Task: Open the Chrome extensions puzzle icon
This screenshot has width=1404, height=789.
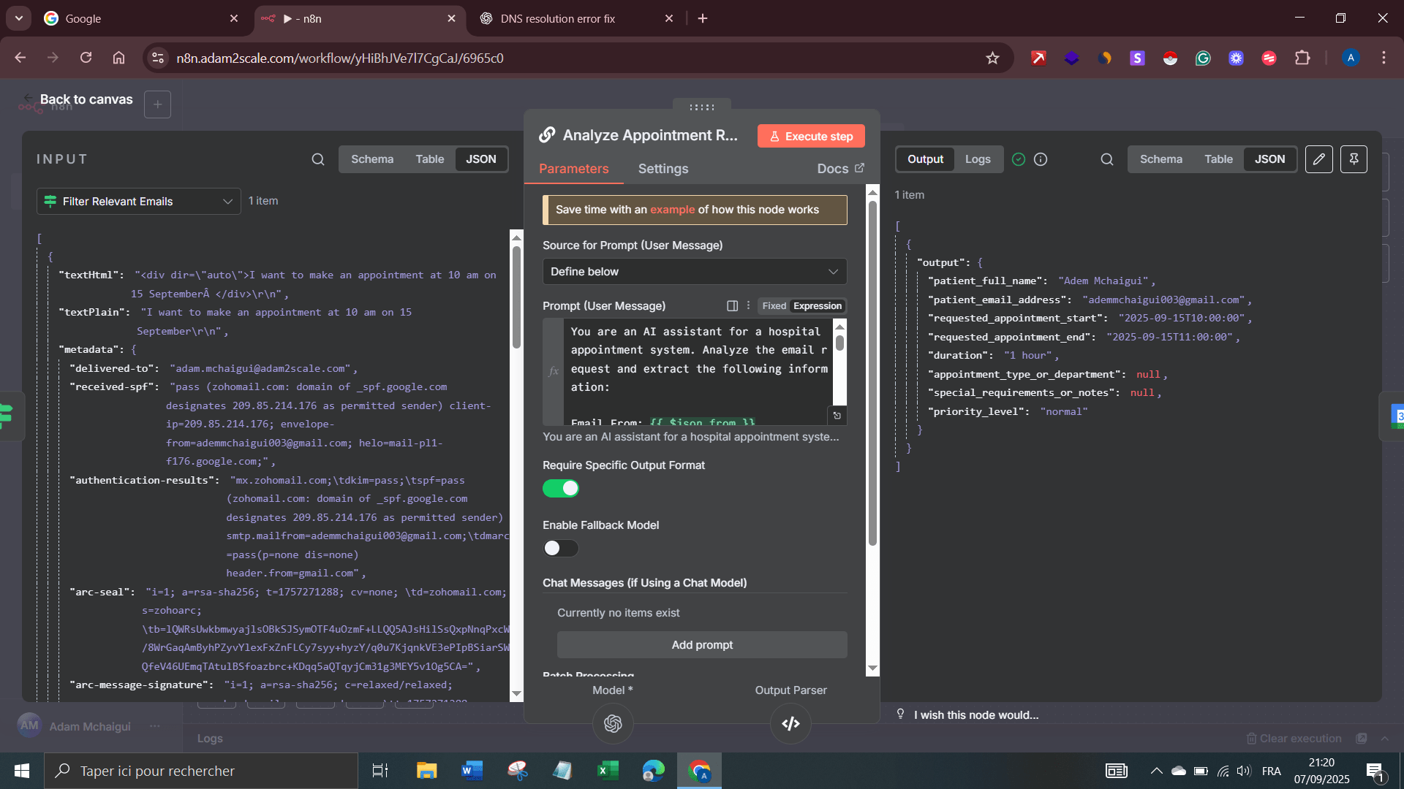Action: (x=1302, y=58)
